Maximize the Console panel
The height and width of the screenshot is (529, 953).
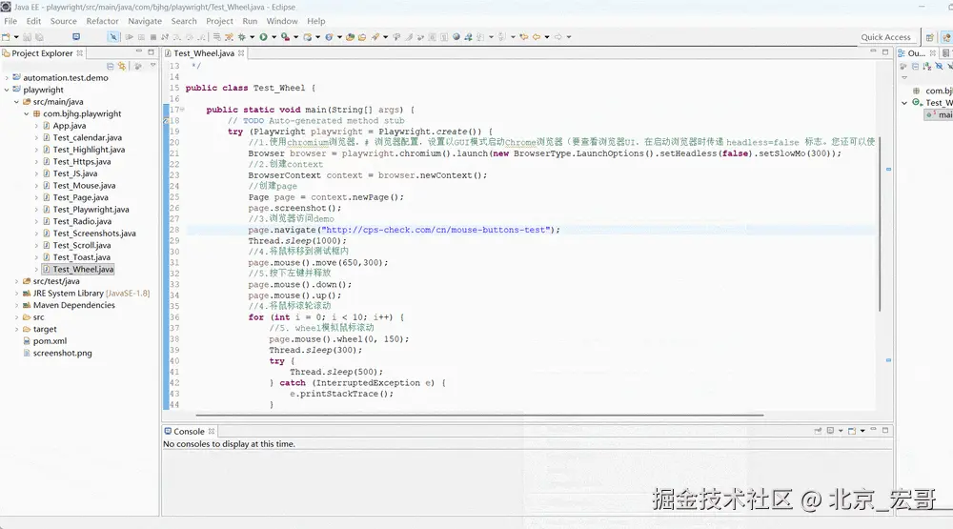tap(885, 430)
